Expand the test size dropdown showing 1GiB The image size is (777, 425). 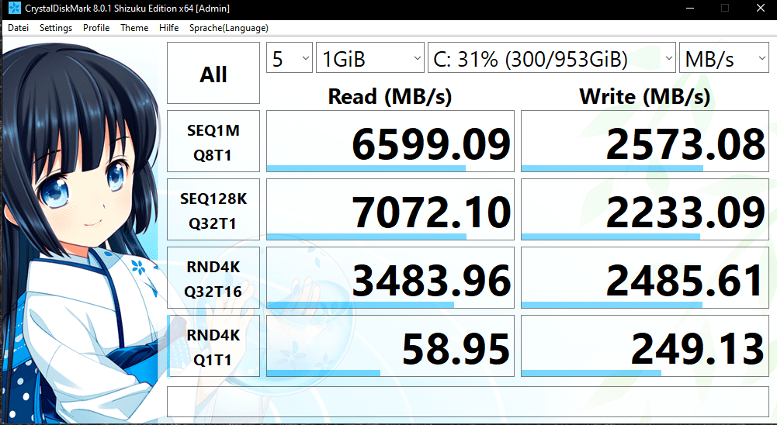[370, 58]
